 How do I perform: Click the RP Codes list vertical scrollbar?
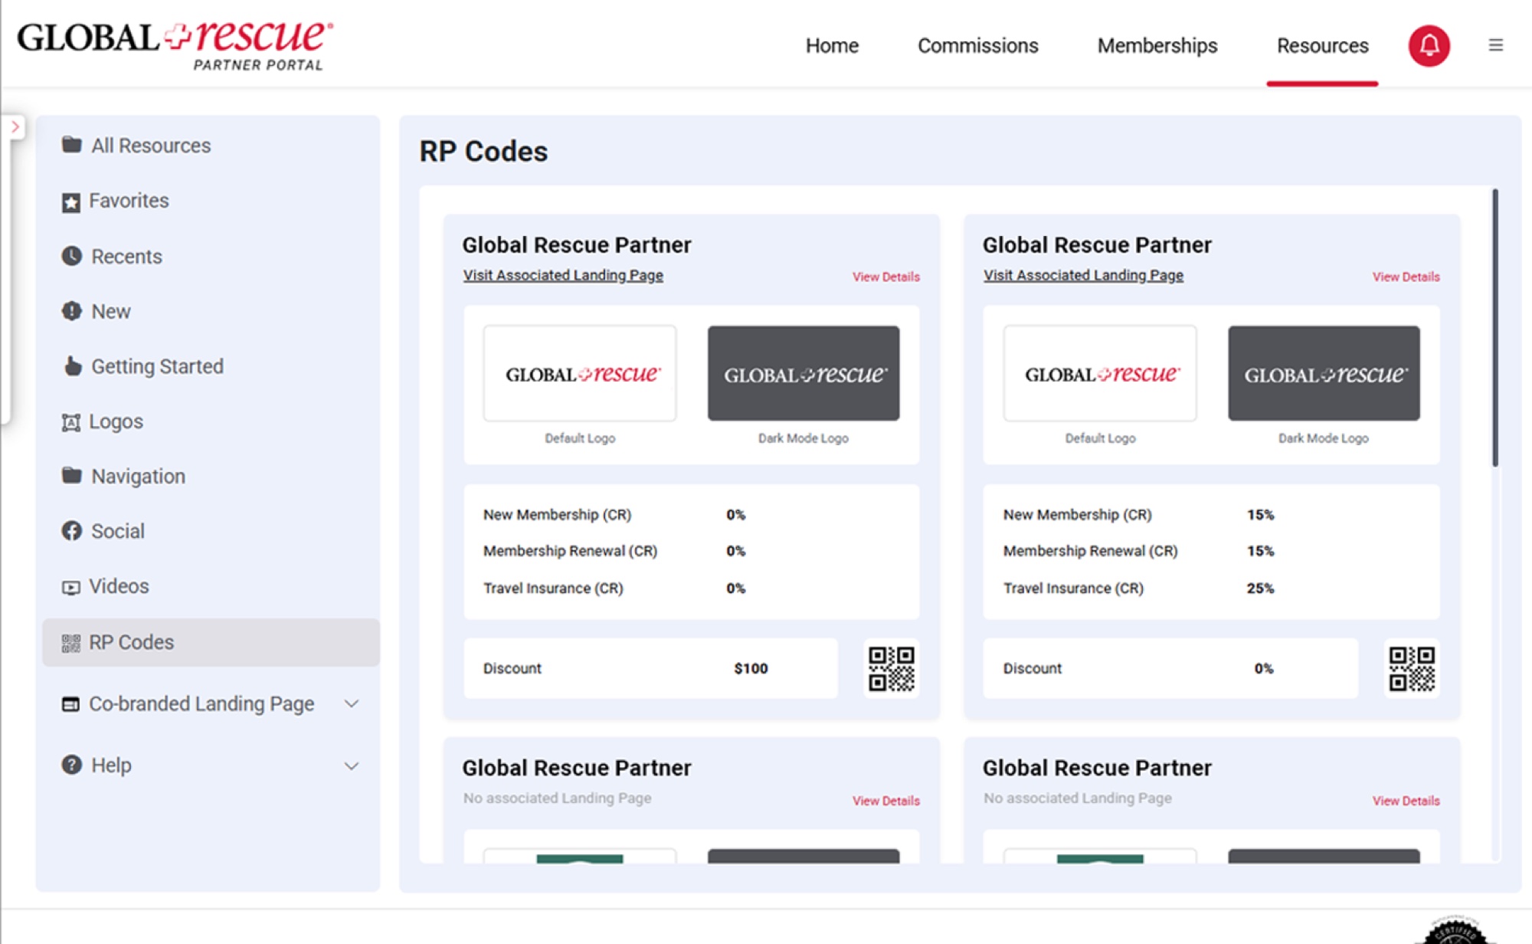click(x=1494, y=328)
